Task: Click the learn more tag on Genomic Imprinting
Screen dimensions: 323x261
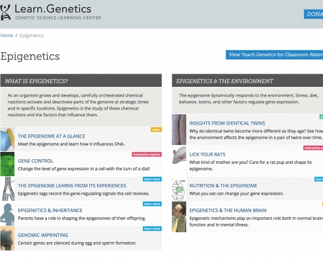Action: tap(152, 228)
